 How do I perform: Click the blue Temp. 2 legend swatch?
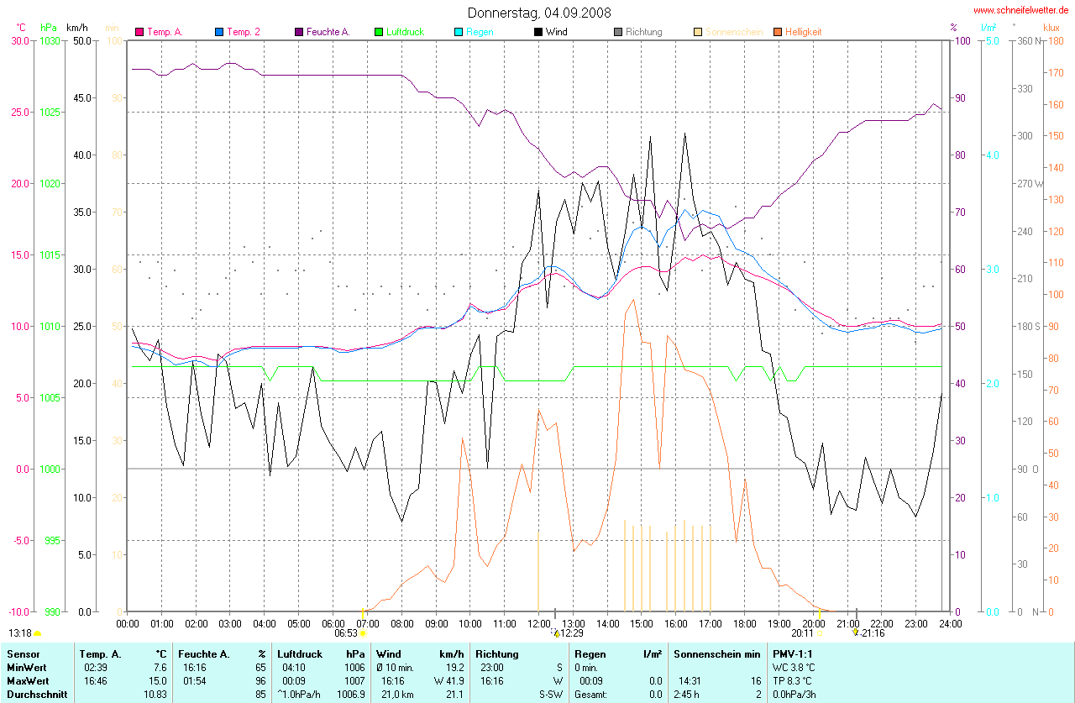219,32
